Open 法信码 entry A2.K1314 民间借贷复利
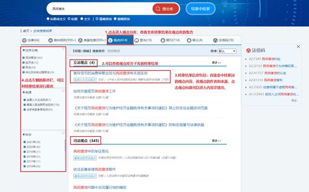Screen dimensions: 309x192 (266, 80)
